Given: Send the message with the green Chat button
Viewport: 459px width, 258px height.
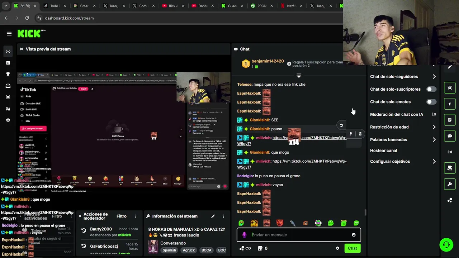Looking at the screenshot, I should point(352,248).
